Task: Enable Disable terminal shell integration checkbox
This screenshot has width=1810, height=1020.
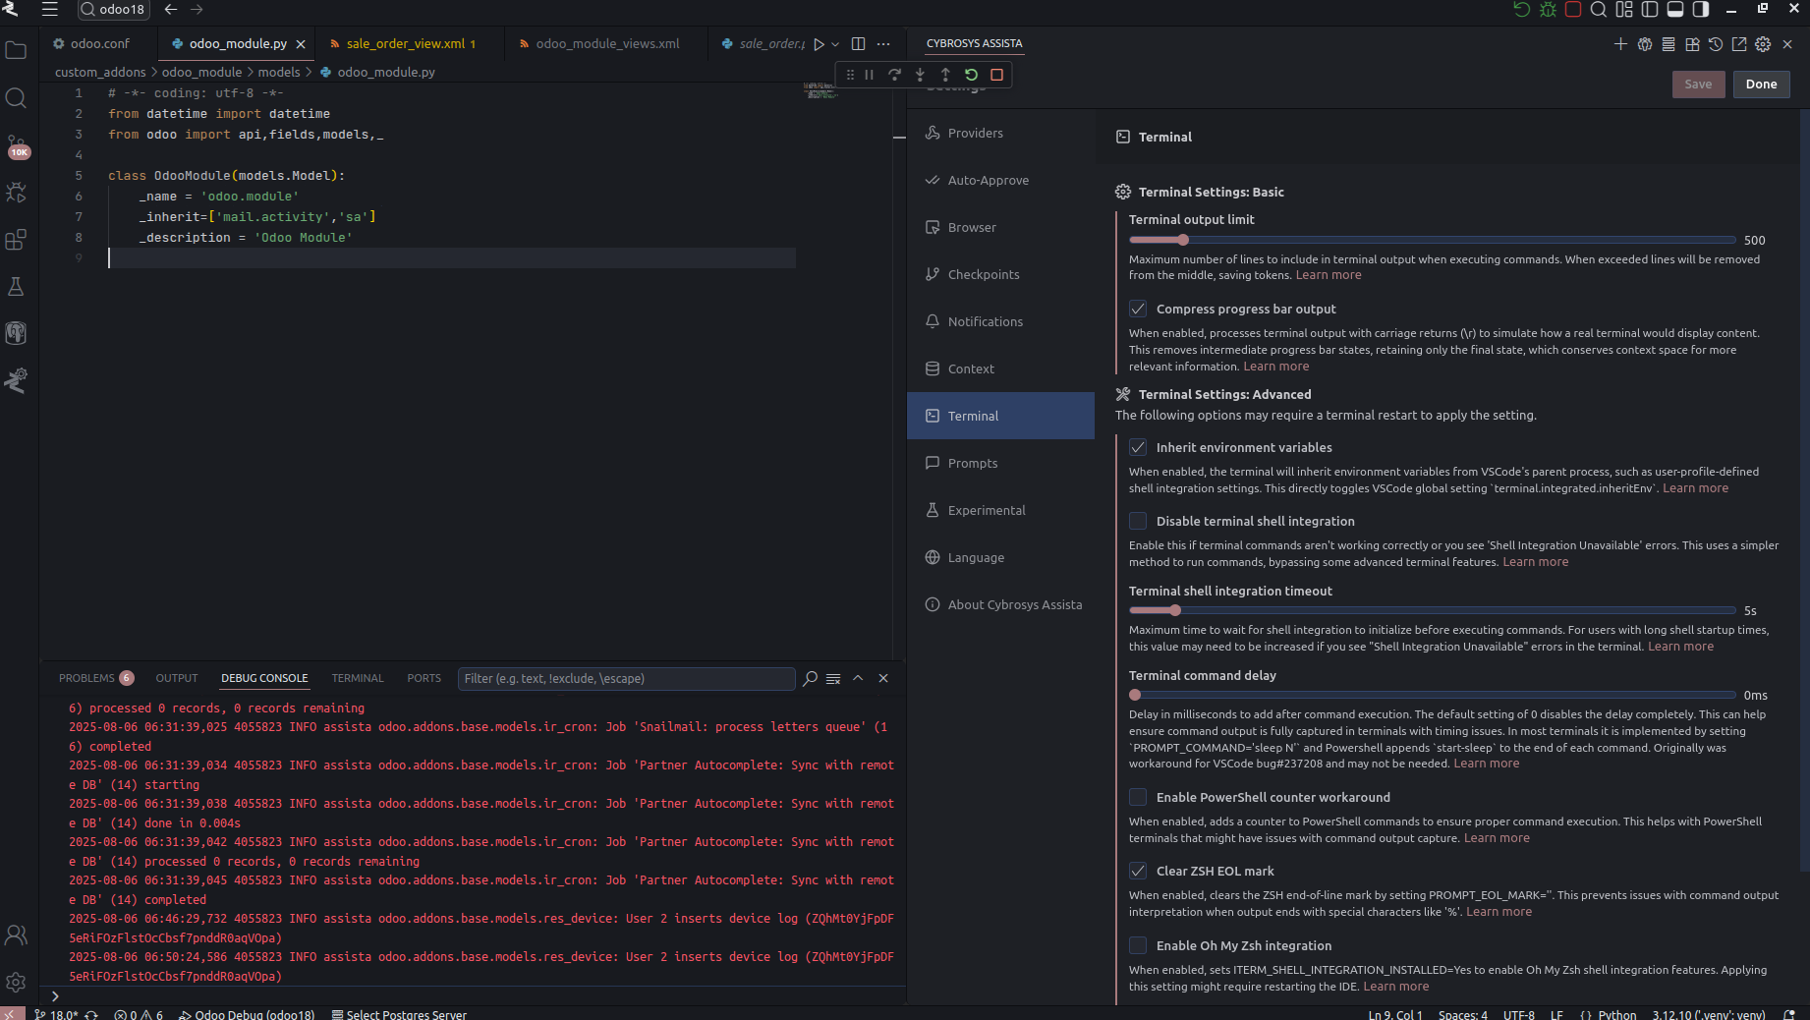Action: point(1138,521)
